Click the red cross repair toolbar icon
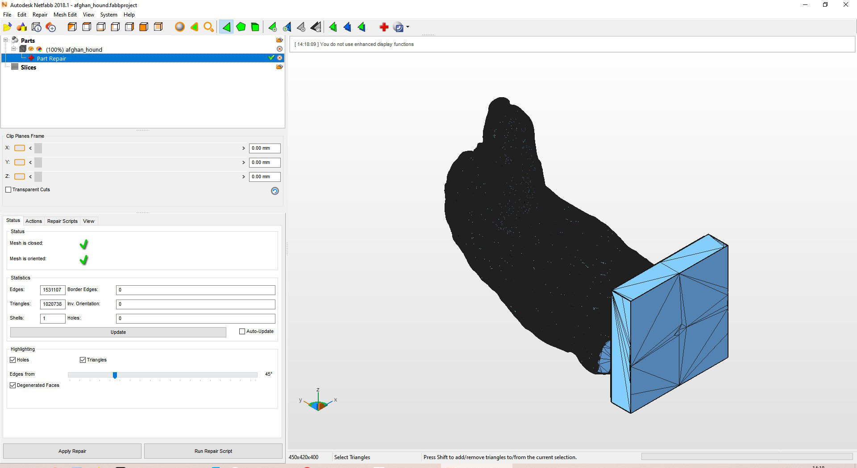This screenshot has height=468, width=857. point(384,27)
